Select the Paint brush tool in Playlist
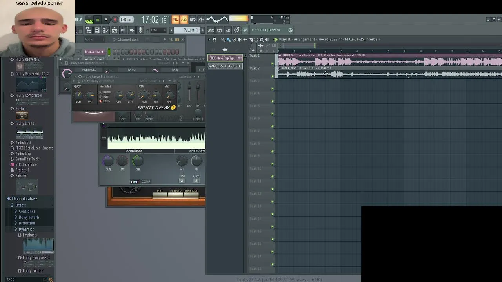The height and width of the screenshot is (282, 502). click(228, 39)
